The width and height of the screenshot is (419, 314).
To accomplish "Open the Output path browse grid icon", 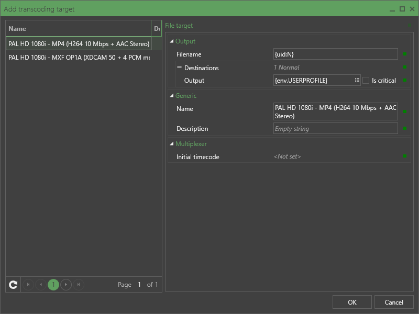I will click(357, 81).
